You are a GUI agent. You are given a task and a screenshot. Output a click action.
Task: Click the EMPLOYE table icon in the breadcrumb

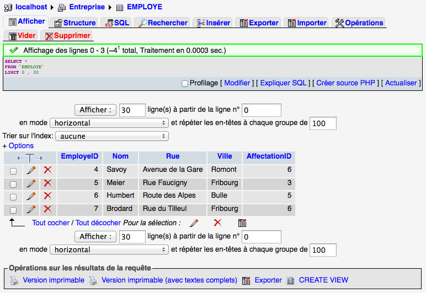120,8
